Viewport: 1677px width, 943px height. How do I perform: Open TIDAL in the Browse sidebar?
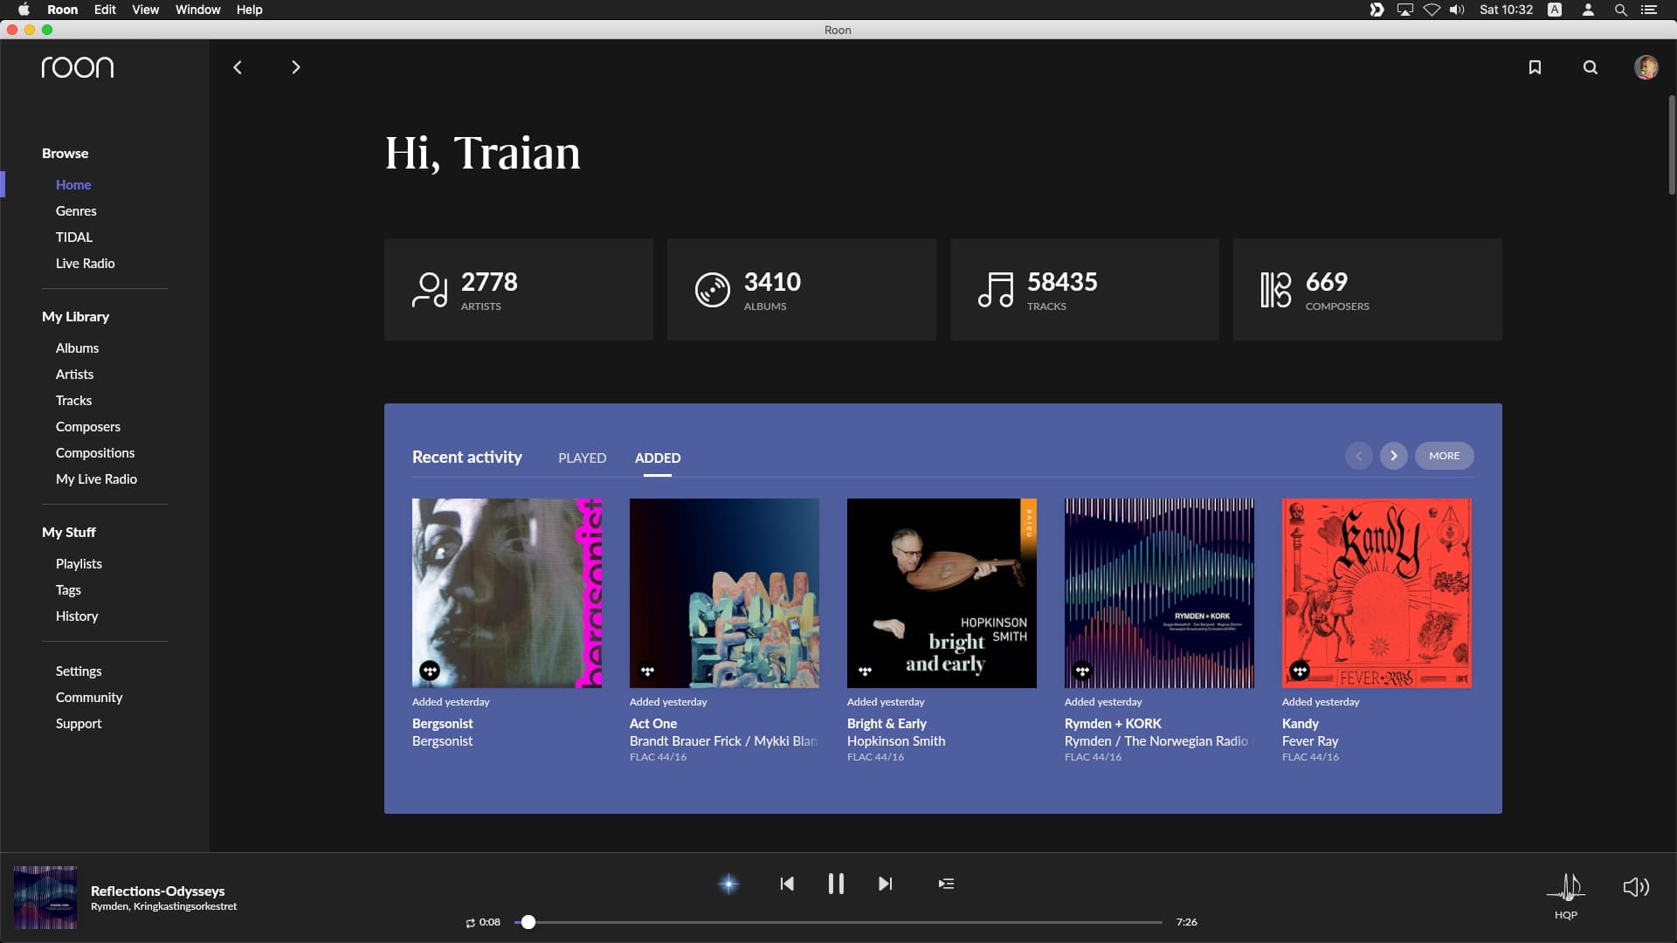tap(74, 237)
